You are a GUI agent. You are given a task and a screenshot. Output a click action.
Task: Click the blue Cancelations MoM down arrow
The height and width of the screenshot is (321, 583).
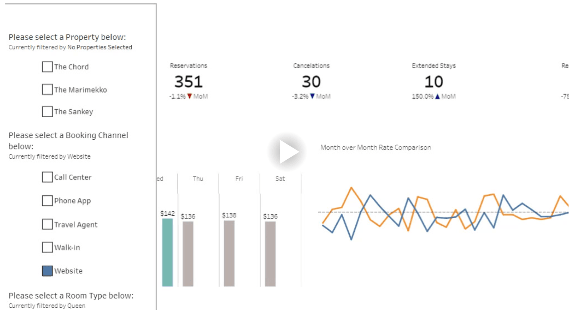[312, 96]
